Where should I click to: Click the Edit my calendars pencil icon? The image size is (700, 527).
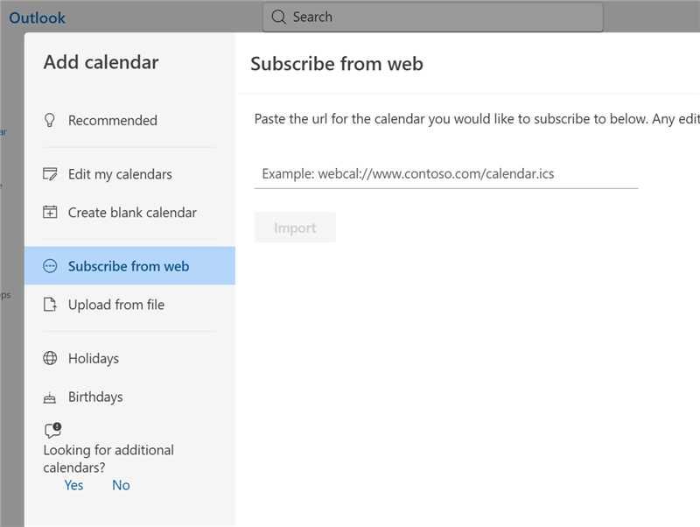[50, 174]
